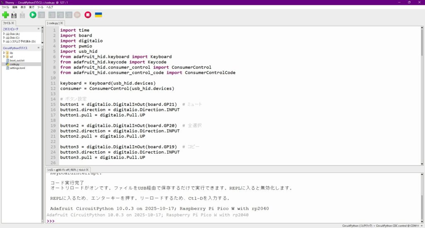The height and width of the screenshot is (228, 425).
Task: Select settings.toml in the device file list
Action: 17,68
